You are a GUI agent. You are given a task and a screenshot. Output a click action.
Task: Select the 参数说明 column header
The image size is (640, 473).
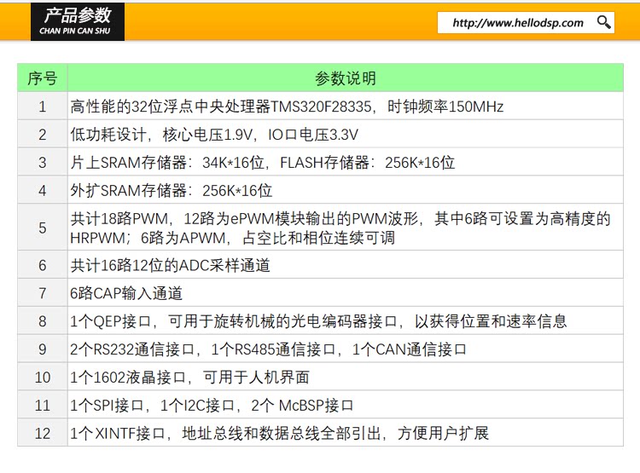[346, 78]
